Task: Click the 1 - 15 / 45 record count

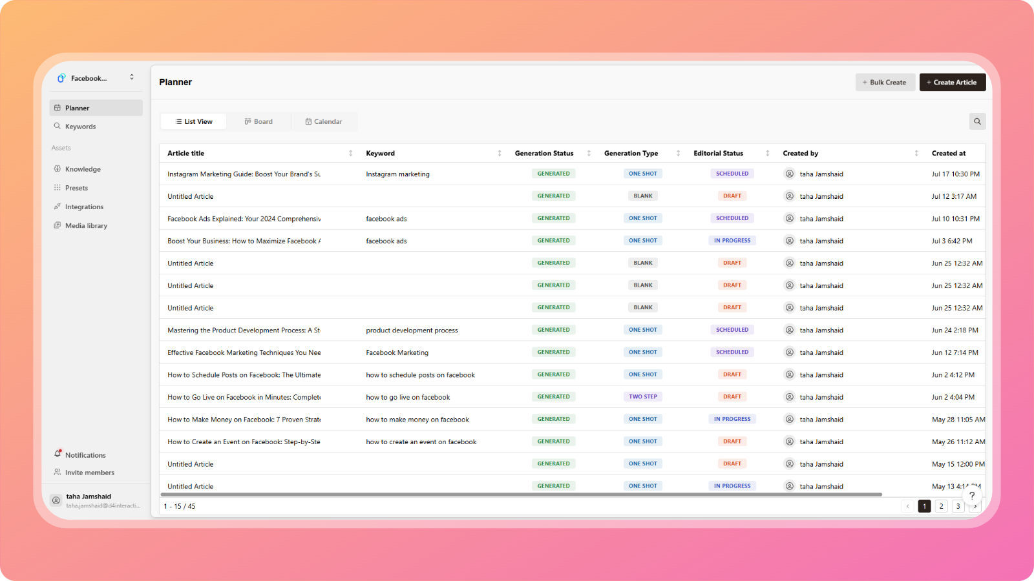Action: [x=180, y=506]
